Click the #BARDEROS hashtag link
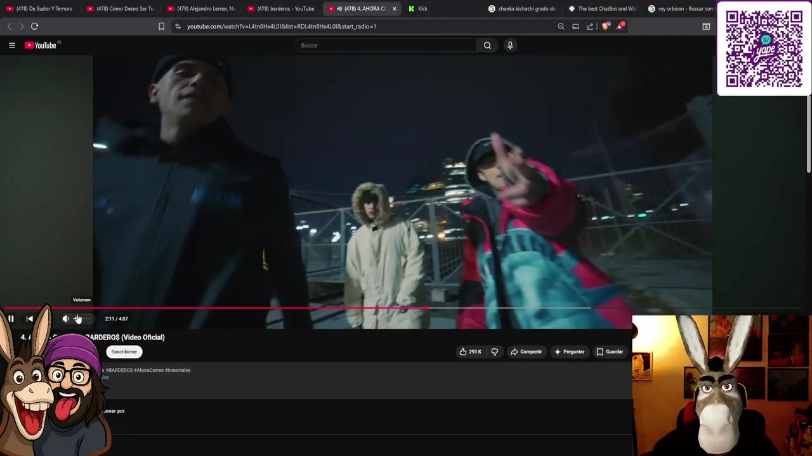This screenshot has height=456, width=812. [x=119, y=370]
